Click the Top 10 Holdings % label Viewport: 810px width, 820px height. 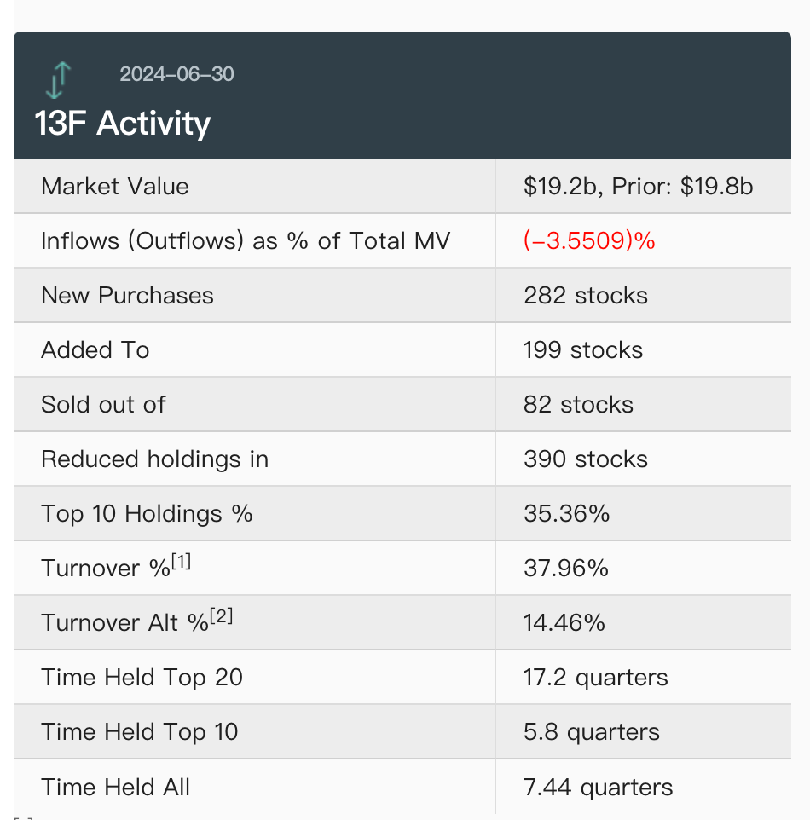click(147, 514)
